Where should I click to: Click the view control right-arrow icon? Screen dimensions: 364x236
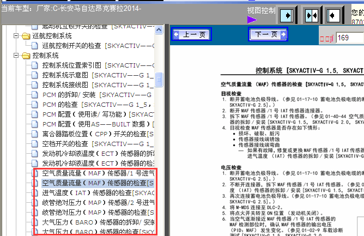[287, 16]
